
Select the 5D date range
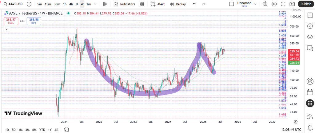tap(14, 130)
